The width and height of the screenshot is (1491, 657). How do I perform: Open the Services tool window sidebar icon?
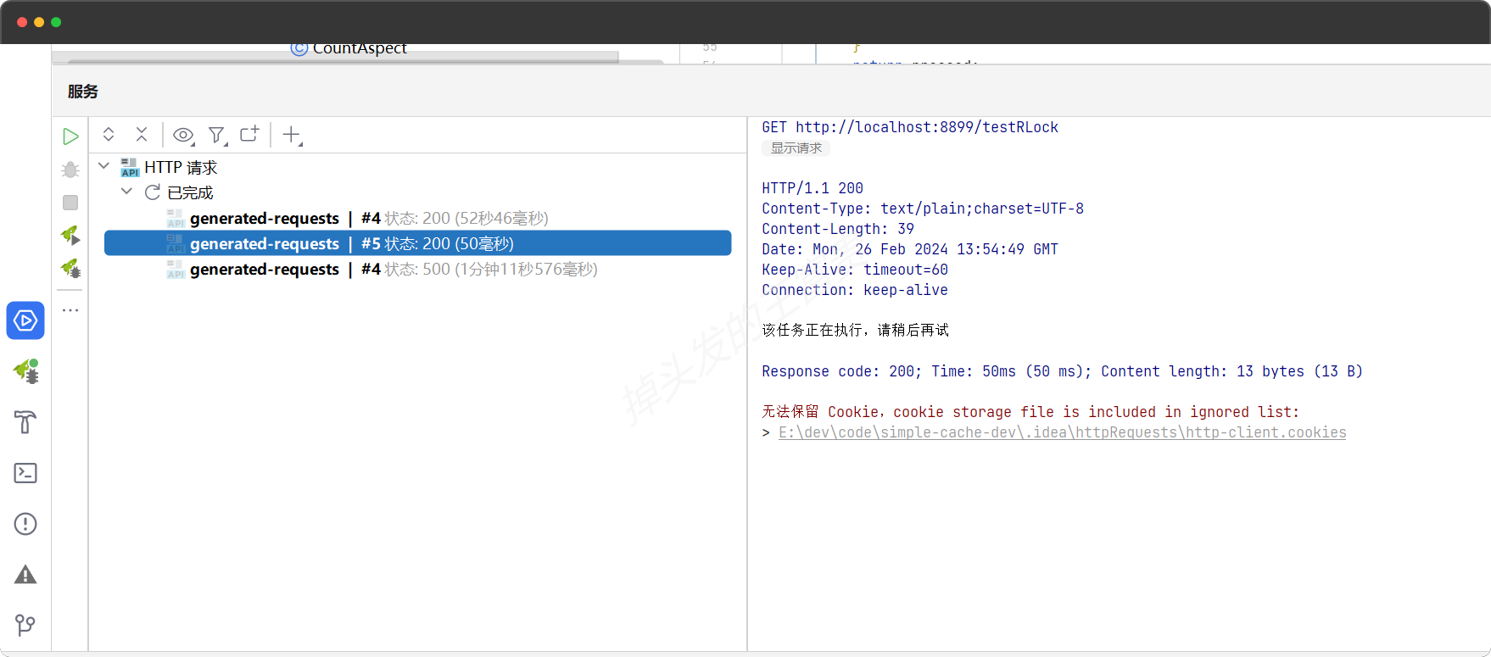click(25, 320)
